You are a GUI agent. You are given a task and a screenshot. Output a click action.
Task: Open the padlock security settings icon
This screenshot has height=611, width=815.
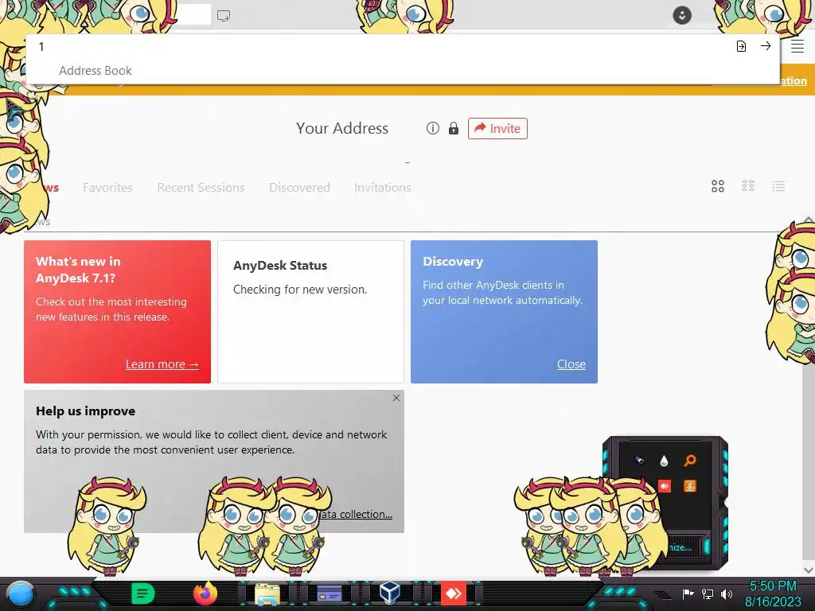pyautogui.click(x=453, y=128)
